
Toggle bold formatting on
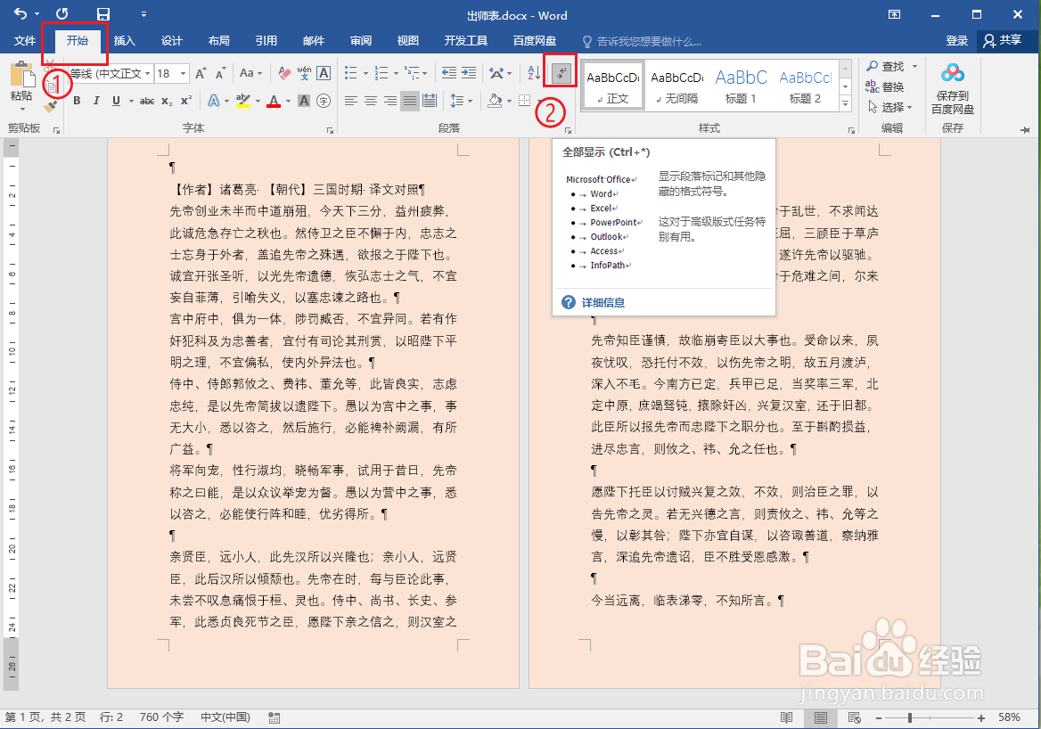click(x=77, y=102)
